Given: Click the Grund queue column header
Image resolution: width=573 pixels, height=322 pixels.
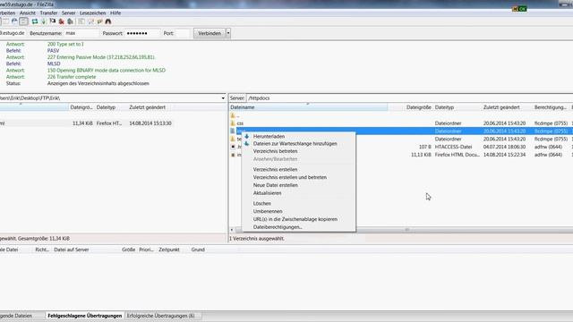Looking at the screenshot, I should pyautogui.click(x=198, y=250).
